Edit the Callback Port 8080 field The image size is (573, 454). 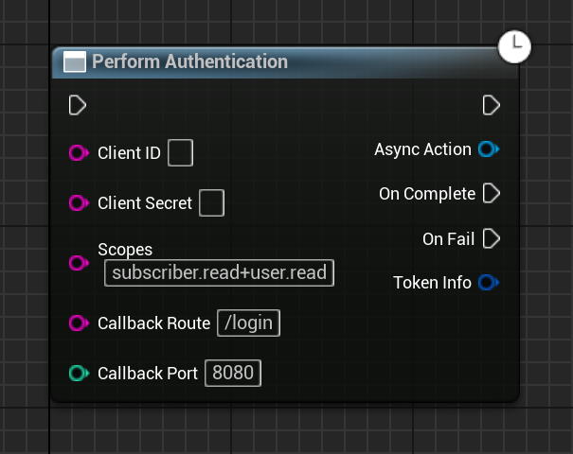click(233, 373)
